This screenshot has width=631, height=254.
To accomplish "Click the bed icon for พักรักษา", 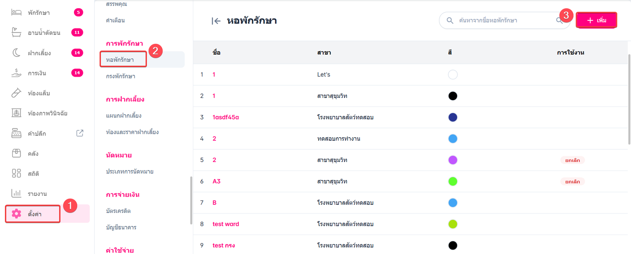I will [x=16, y=13].
